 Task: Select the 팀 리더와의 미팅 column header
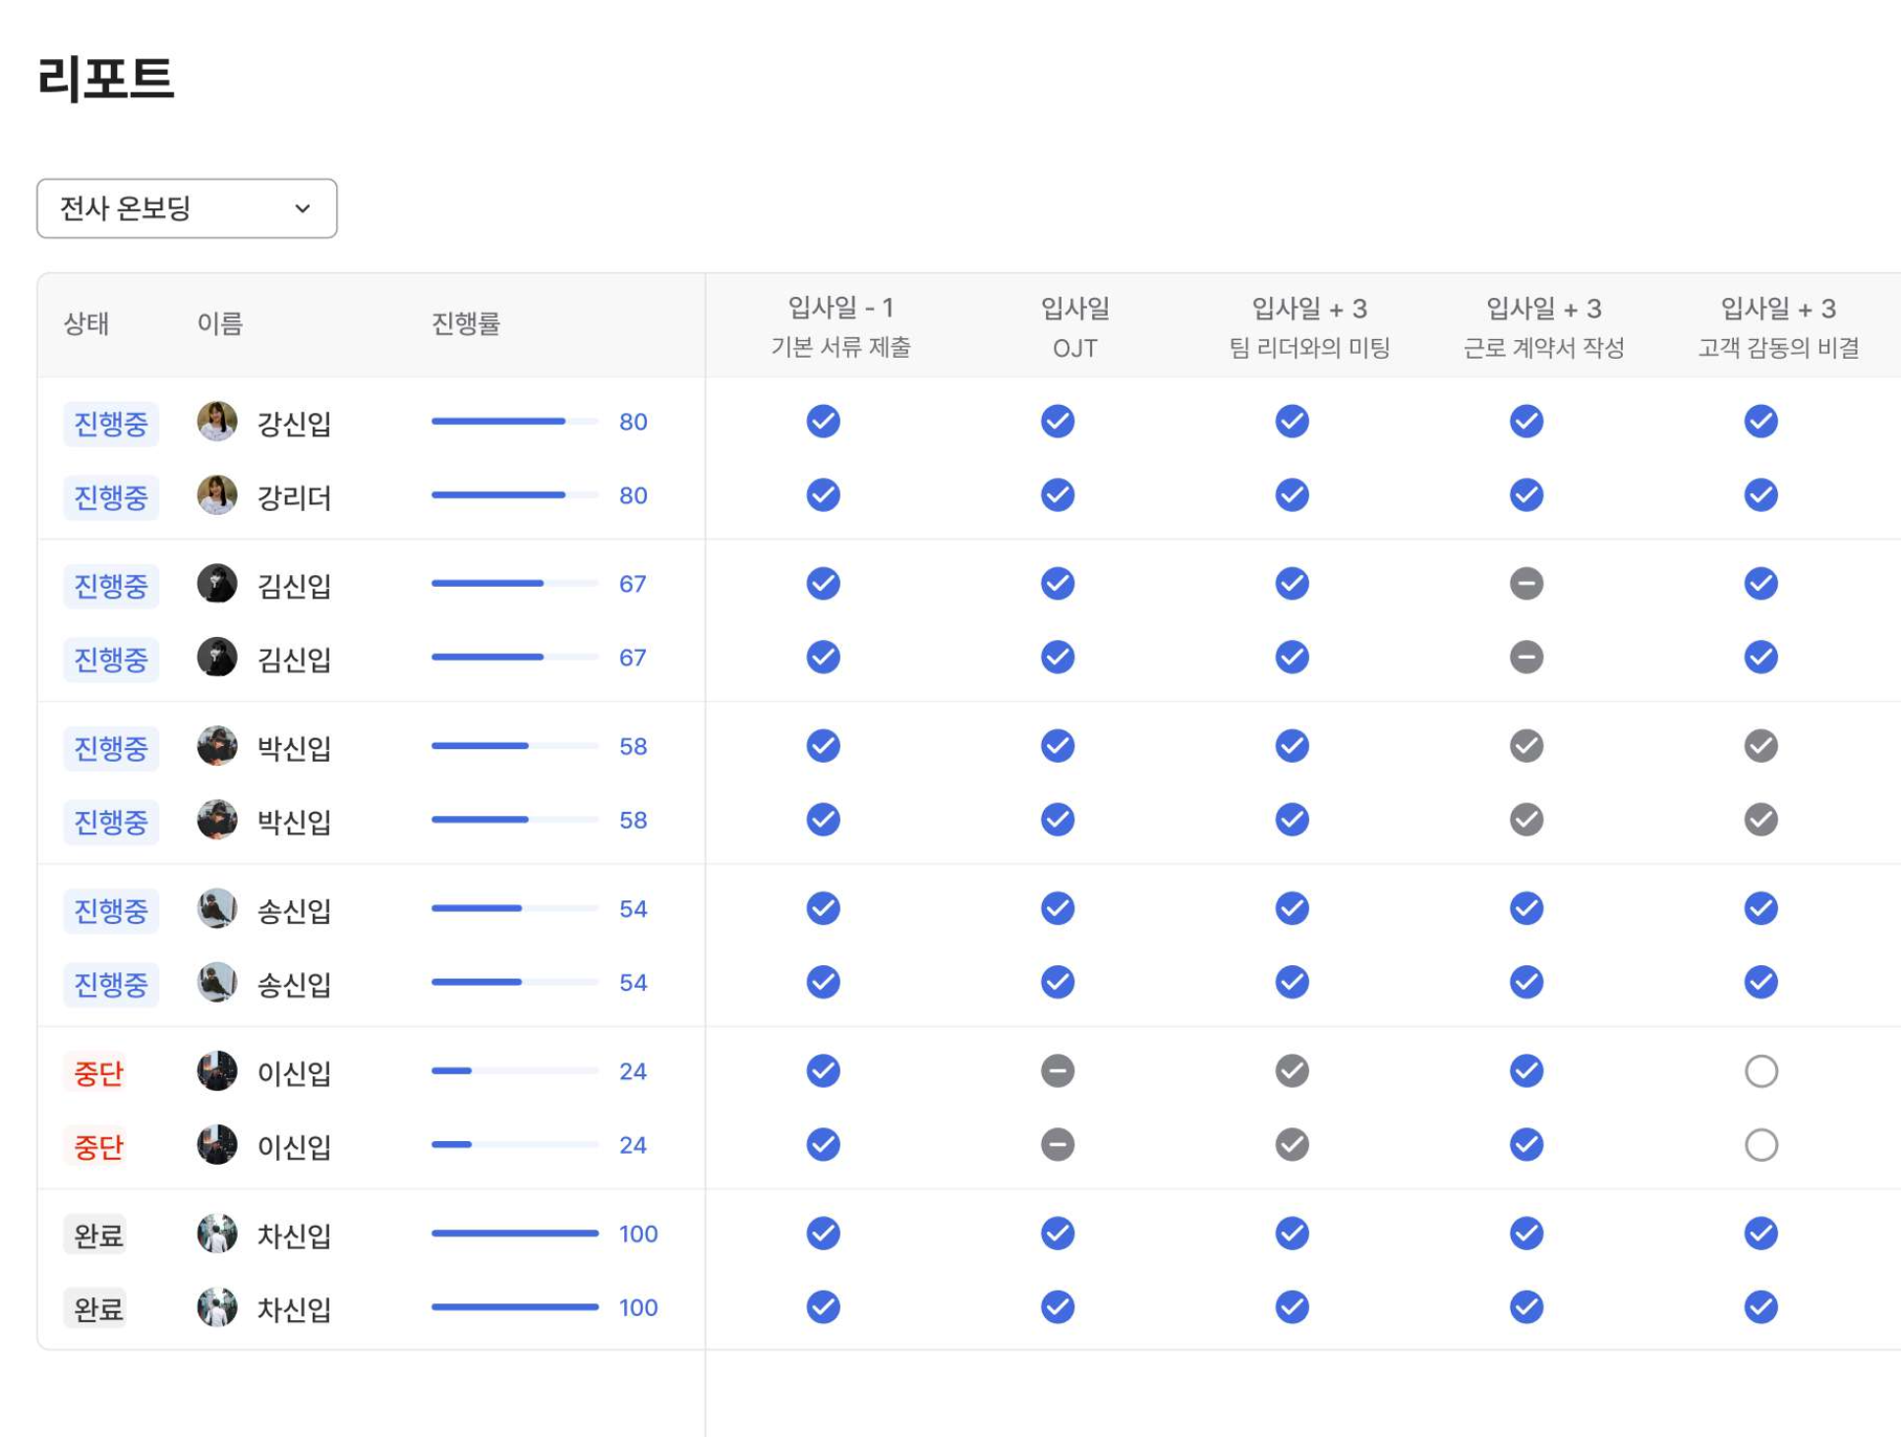pyautogui.click(x=1308, y=327)
